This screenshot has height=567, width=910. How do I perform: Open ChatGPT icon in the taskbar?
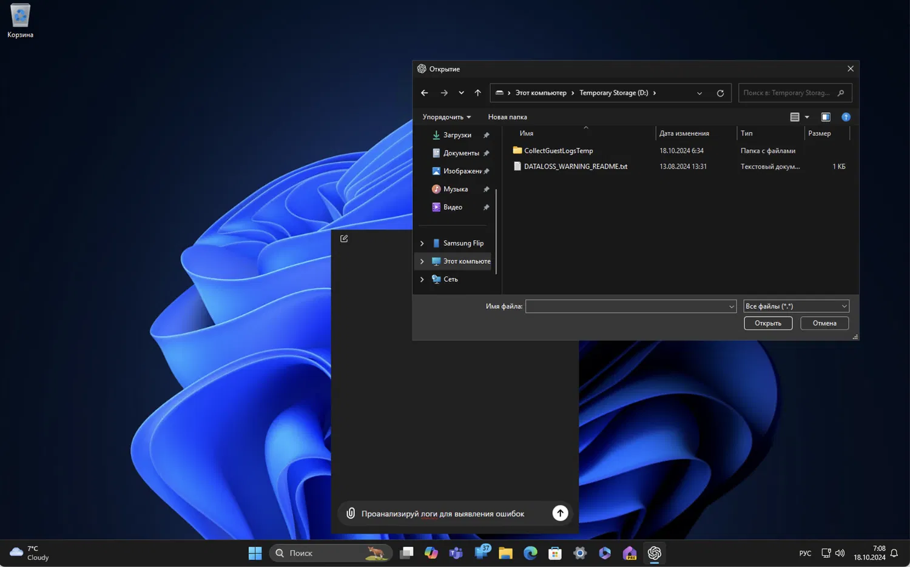pos(654,553)
